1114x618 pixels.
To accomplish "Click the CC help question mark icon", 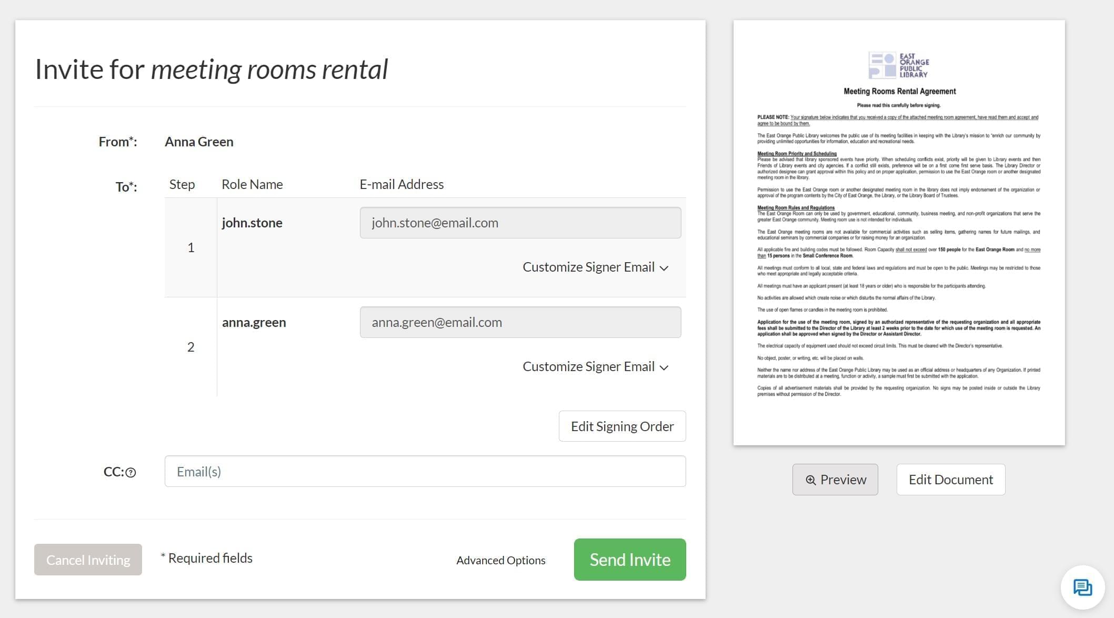I will coord(131,473).
